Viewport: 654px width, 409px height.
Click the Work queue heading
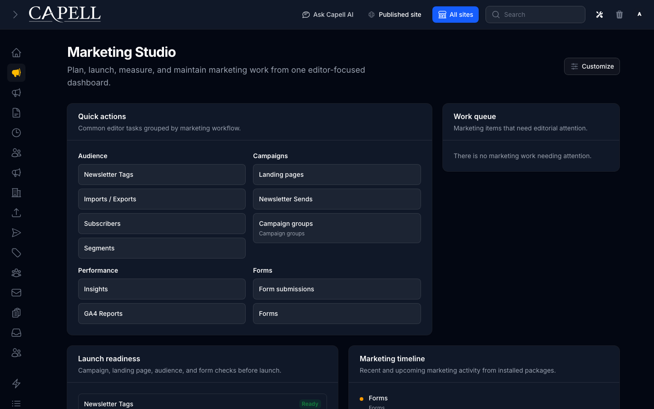pos(475,117)
